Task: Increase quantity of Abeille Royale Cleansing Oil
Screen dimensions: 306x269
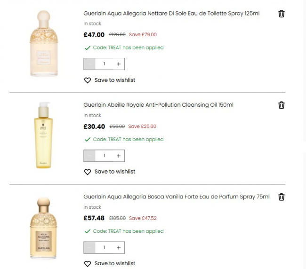Action: (118, 155)
